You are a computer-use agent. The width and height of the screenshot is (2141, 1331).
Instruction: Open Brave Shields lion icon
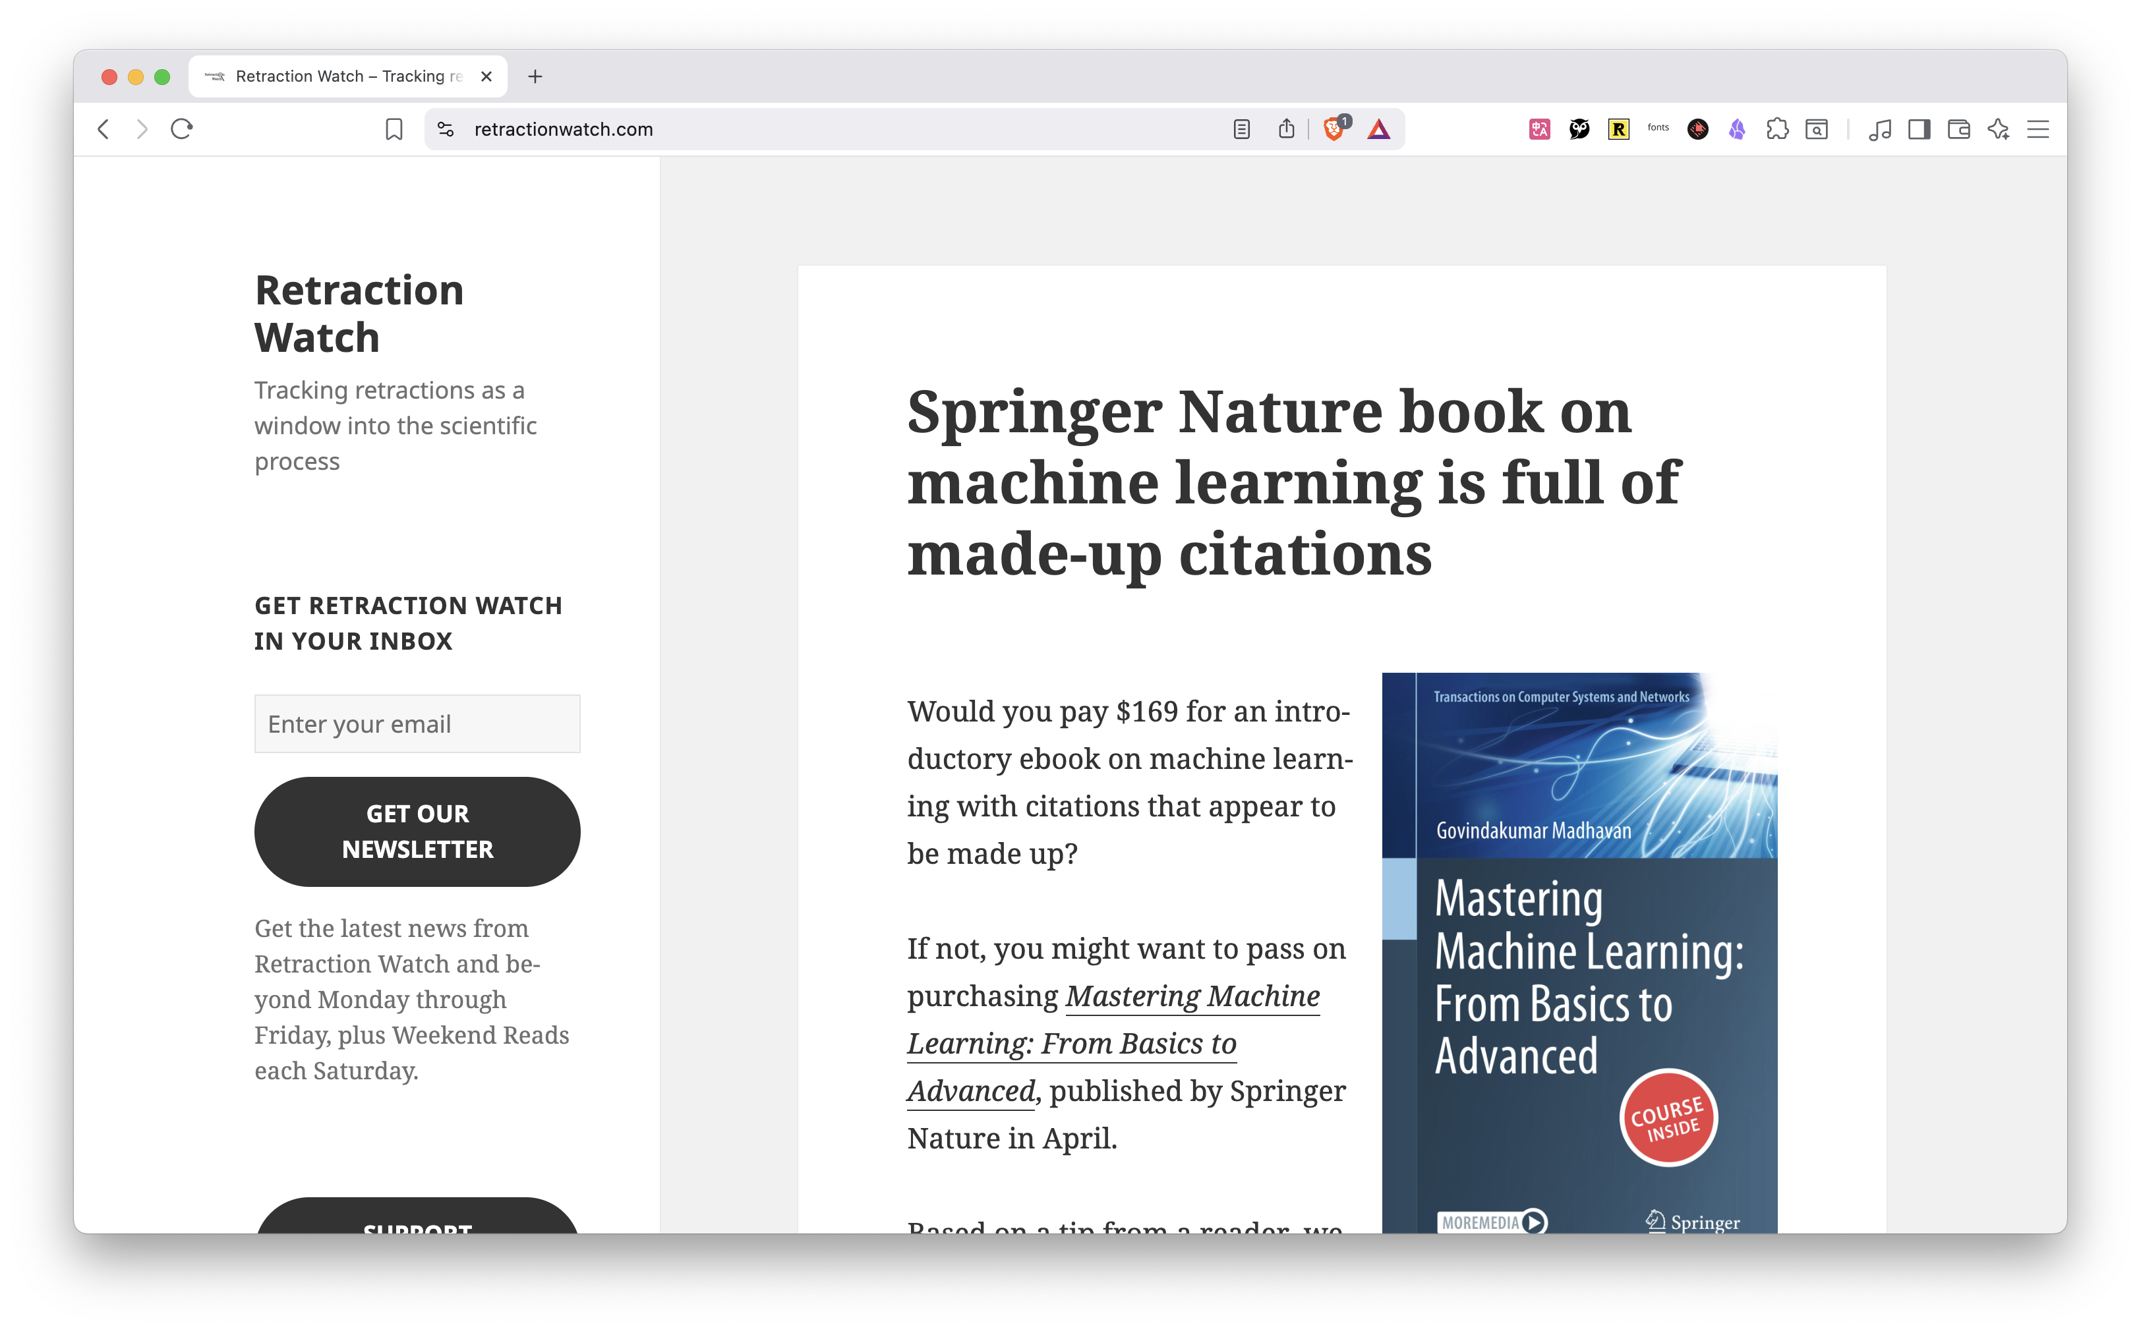click(1334, 129)
